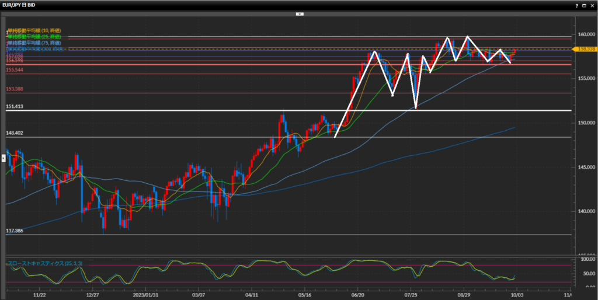The height and width of the screenshot is (300, 598).
Task: Select the slow stochastics indicator label
Action: point(44,264)
